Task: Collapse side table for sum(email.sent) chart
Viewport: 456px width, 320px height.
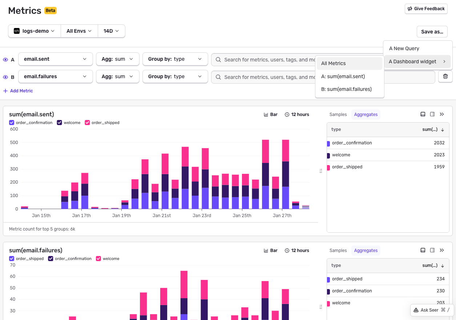Action: pos(442,114)
